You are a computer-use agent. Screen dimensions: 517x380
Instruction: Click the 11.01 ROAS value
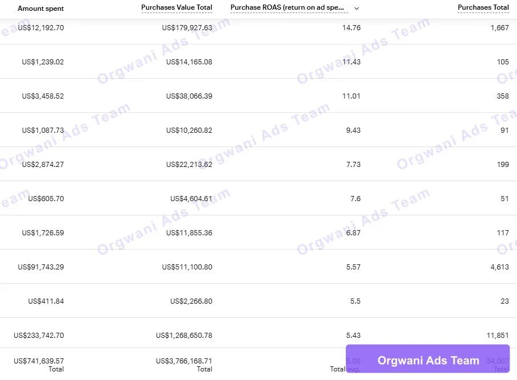tap(351, 96)
